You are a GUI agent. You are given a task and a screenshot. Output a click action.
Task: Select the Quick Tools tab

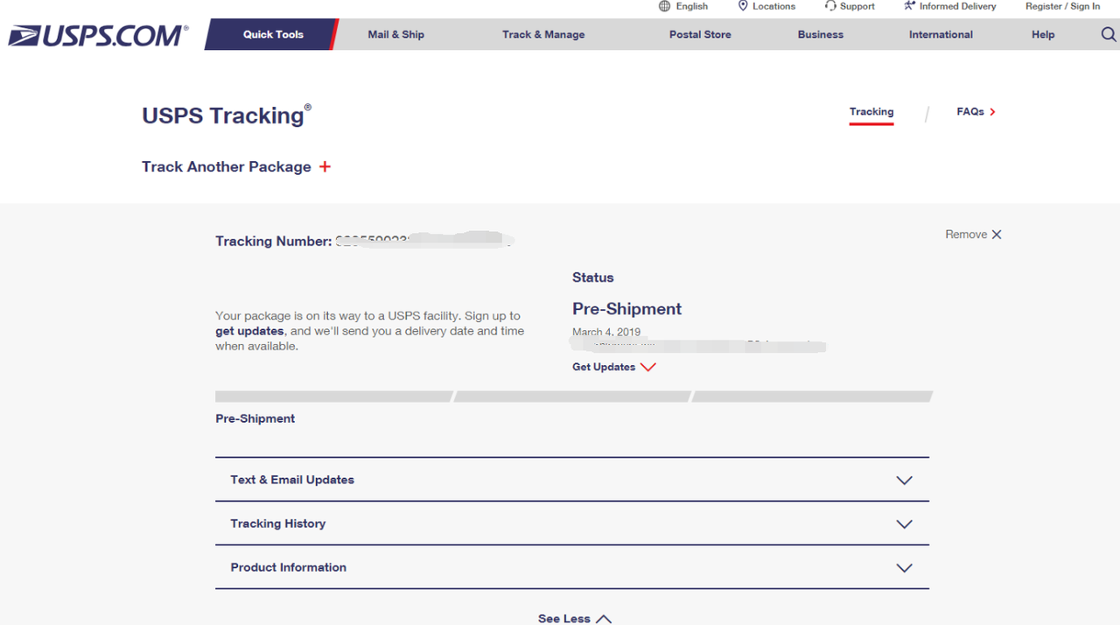(273, 35)
